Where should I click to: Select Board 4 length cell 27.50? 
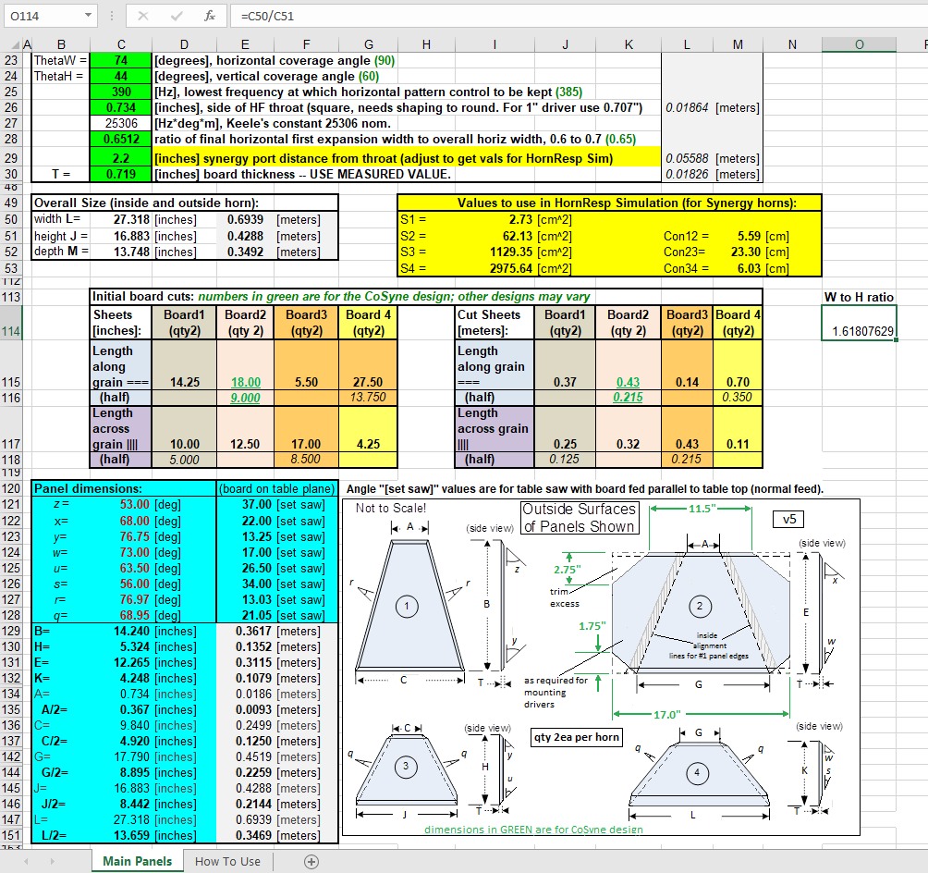pyautogui.click(x=368, y=365)
